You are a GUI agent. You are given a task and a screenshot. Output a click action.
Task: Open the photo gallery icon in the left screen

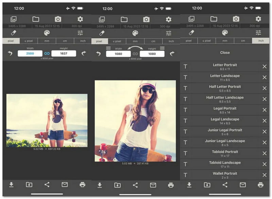(x=14, y=19)
